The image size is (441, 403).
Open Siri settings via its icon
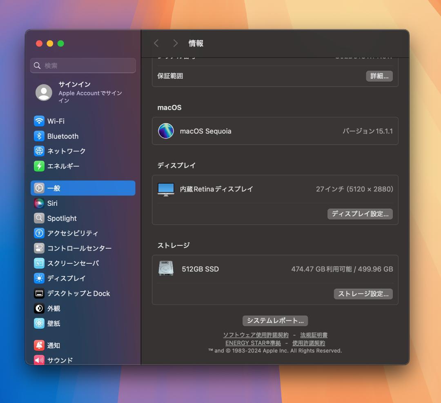[x=39, y=203]
